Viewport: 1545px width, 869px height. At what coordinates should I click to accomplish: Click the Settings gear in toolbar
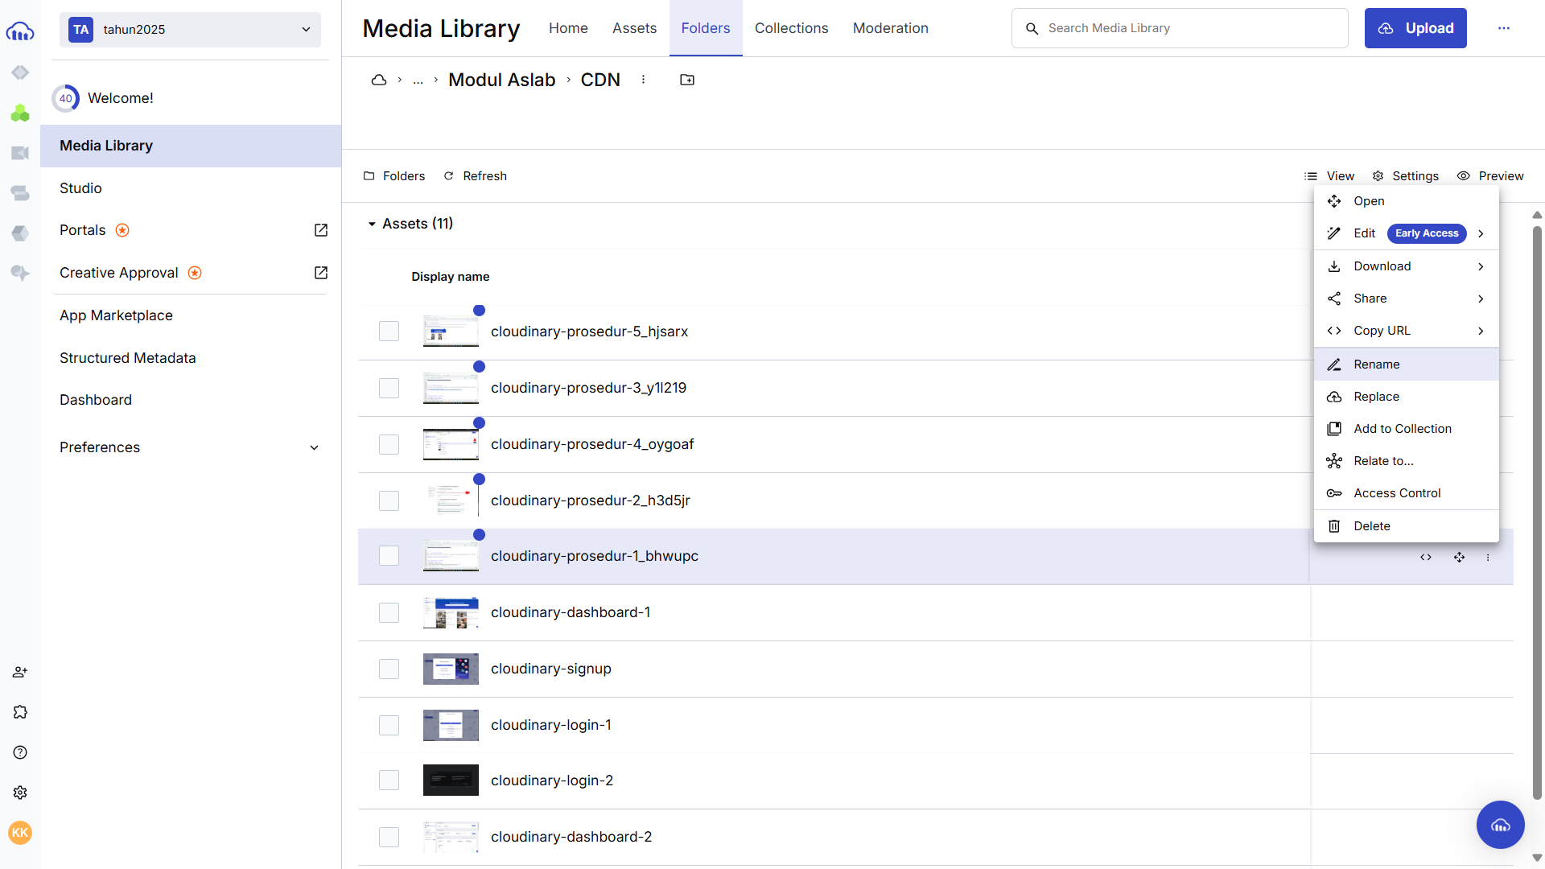(1406, 176)
